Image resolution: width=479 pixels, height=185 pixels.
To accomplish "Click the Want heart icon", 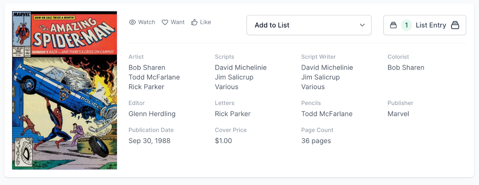I will pyautogui.click(x=165, y=22).
